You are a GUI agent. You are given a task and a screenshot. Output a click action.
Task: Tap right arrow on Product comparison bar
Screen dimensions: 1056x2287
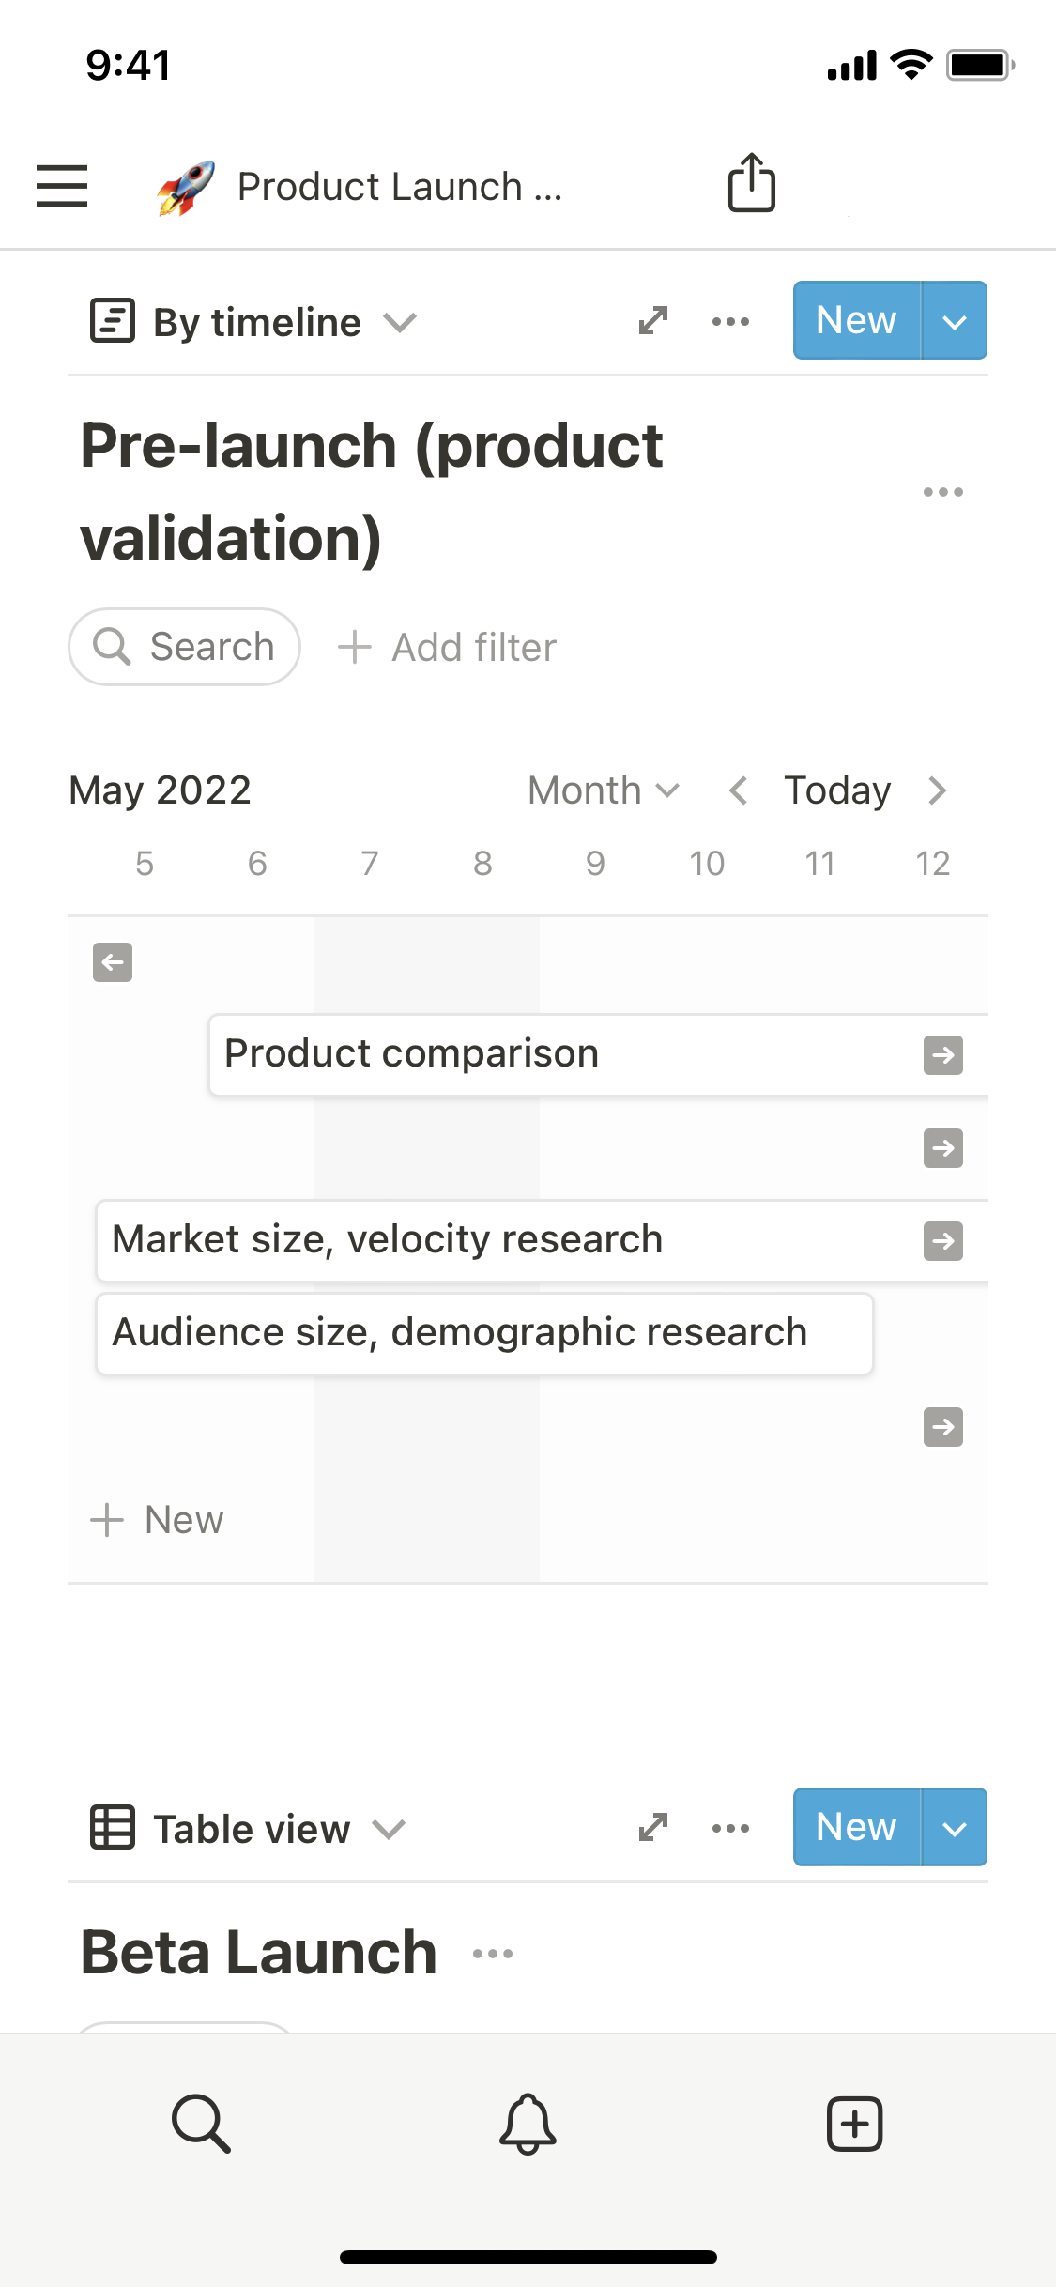(x=942, y=1055)
